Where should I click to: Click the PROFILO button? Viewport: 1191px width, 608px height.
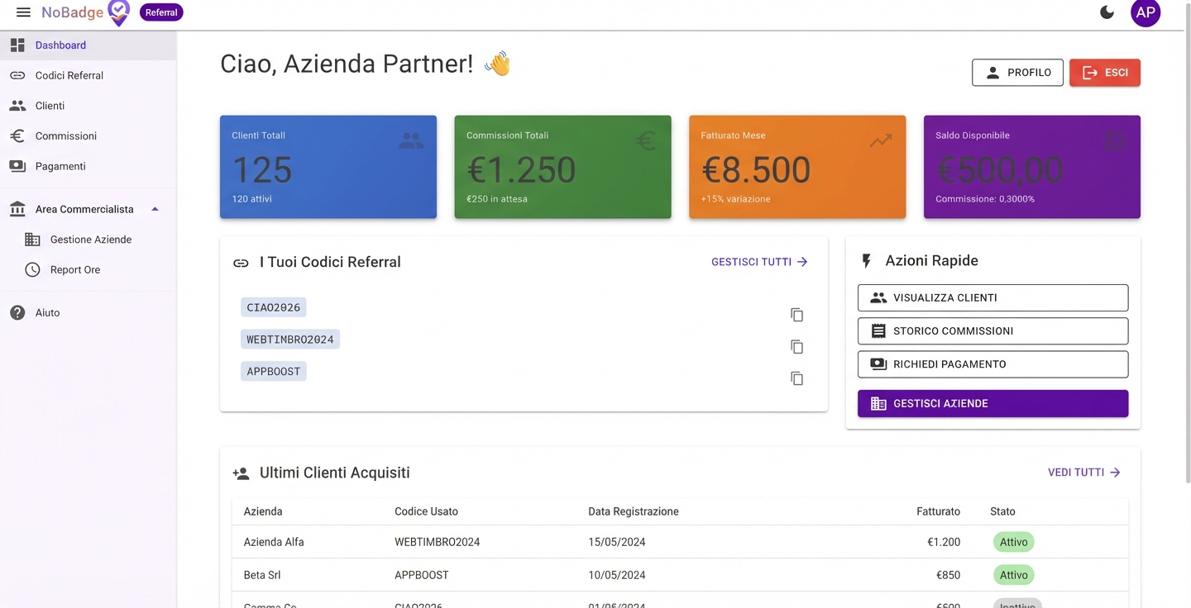click(1017, 73)
